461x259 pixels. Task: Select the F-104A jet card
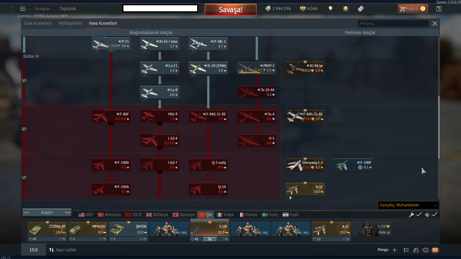[111, 189]
